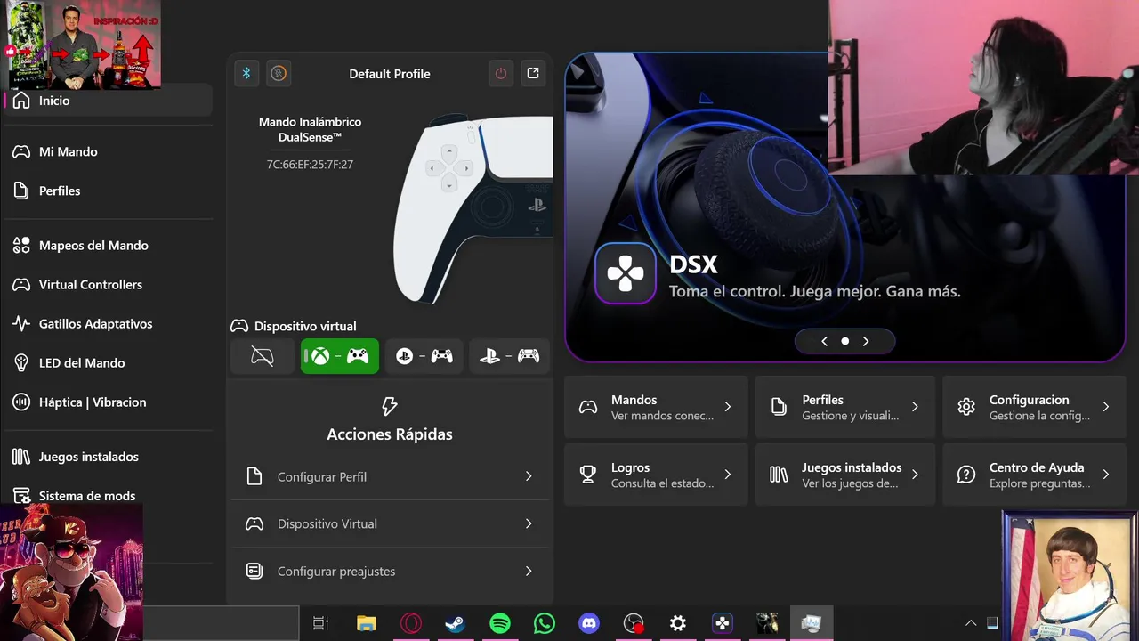Image resolution: width=1139 pixels, height=641 pixels.
Task: Click the round orange icon beside Bluetooth
Action: click(x=279, y=73)
